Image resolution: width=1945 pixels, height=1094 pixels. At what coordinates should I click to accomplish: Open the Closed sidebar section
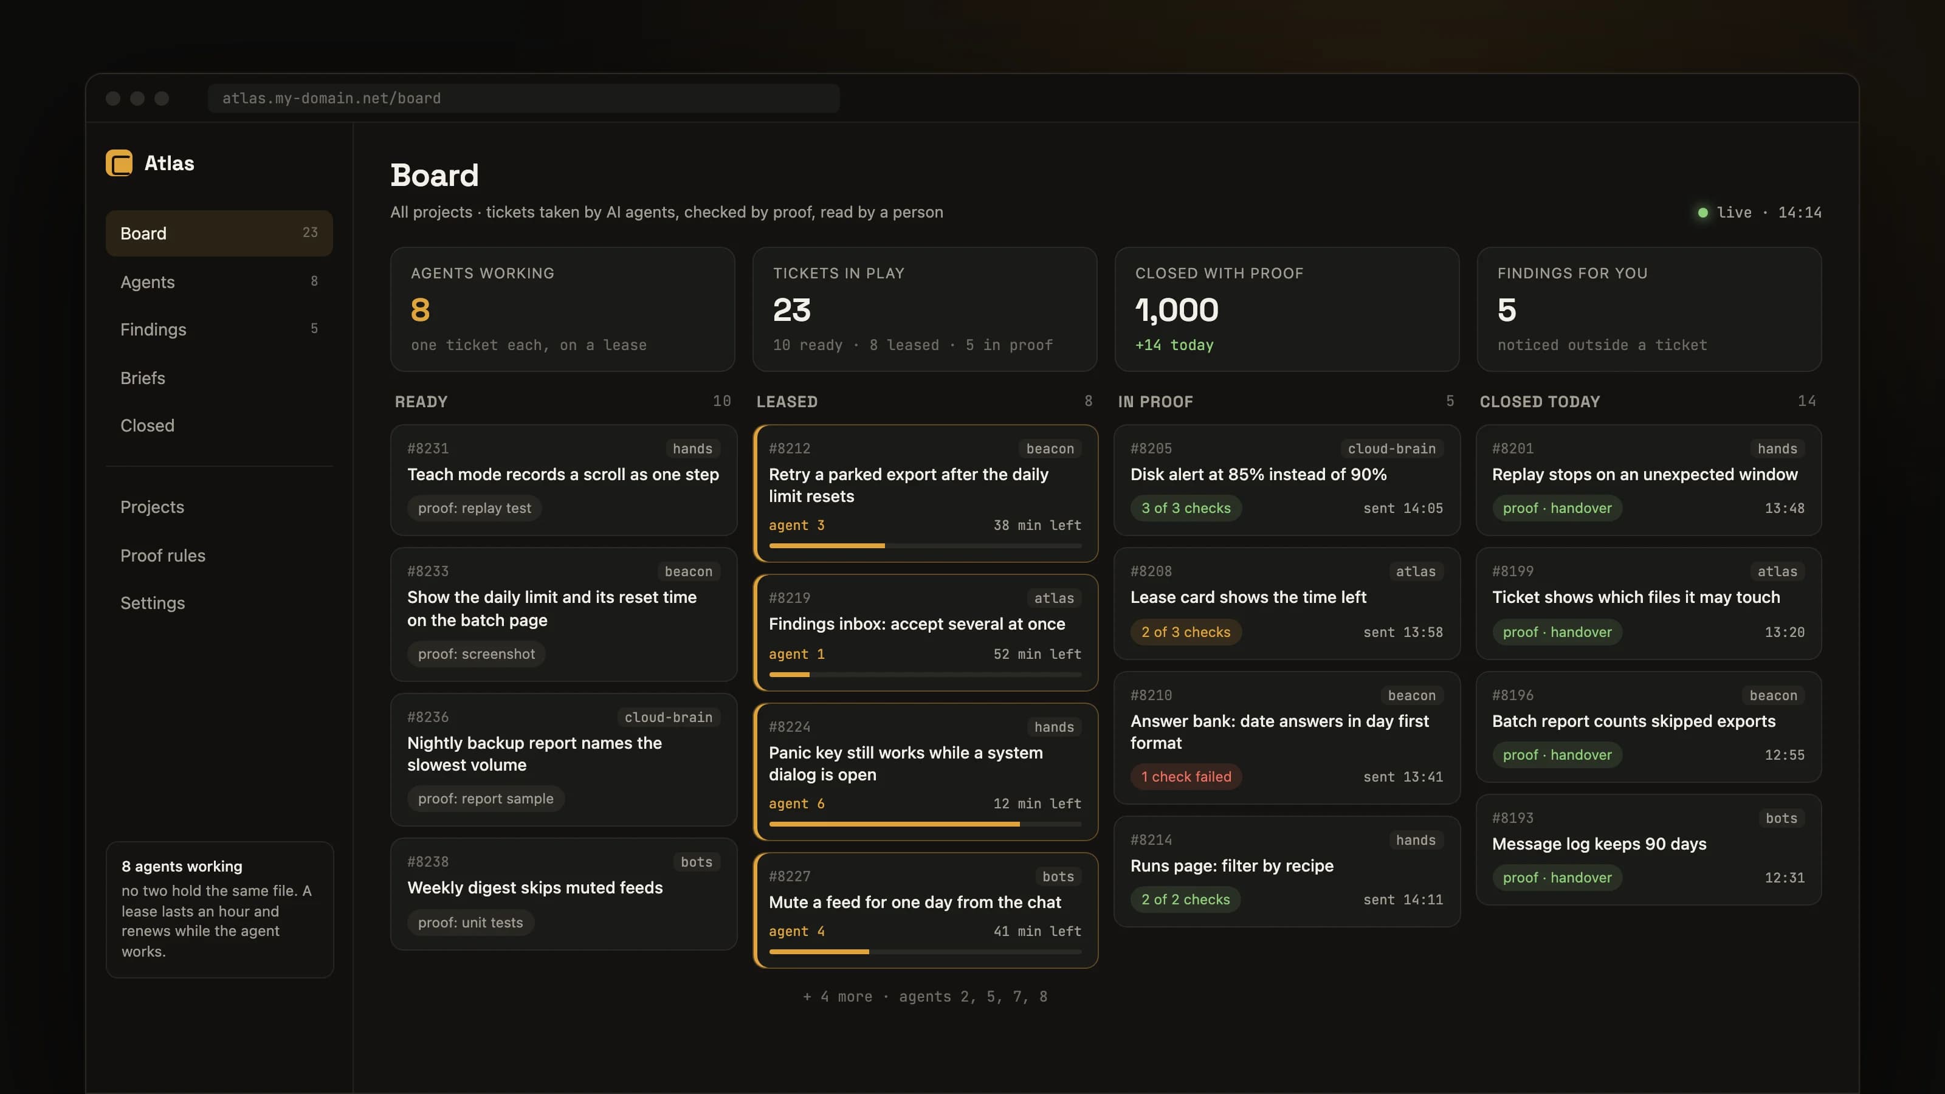[219, 425]
